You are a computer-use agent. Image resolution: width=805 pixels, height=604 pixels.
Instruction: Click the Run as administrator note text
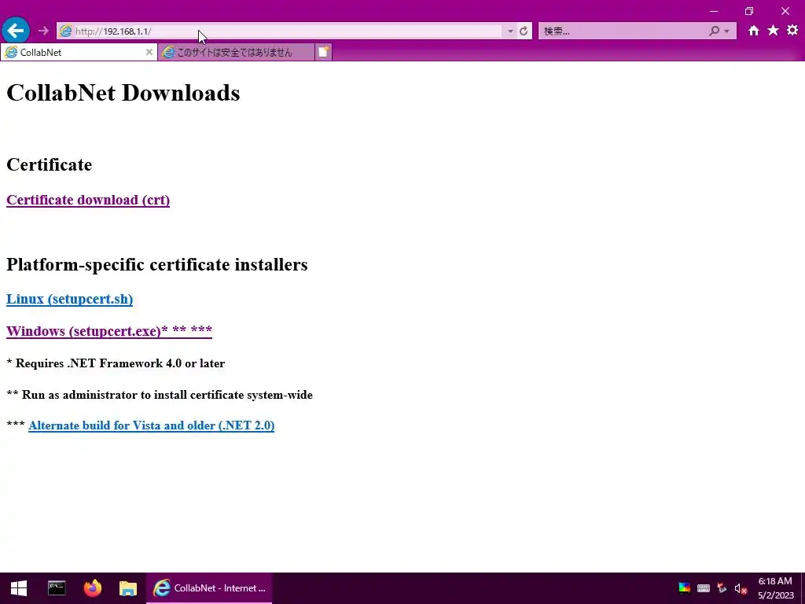(x=160, y=395)
